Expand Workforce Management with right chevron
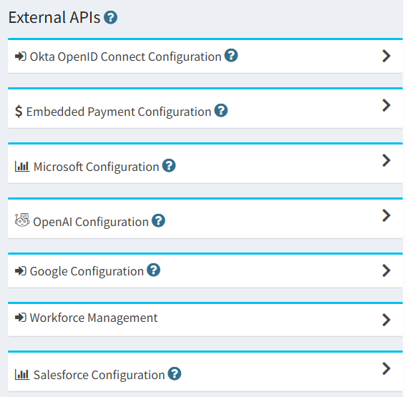405x397 pixels. click(386, 320)
